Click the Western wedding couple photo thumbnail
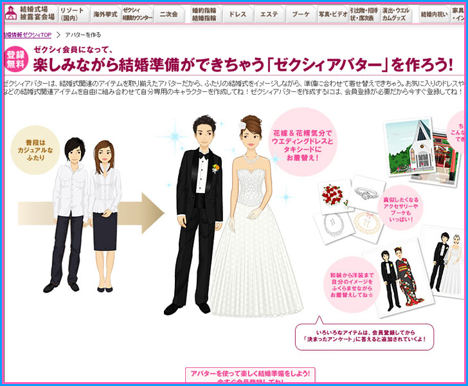 pos(445,263)
